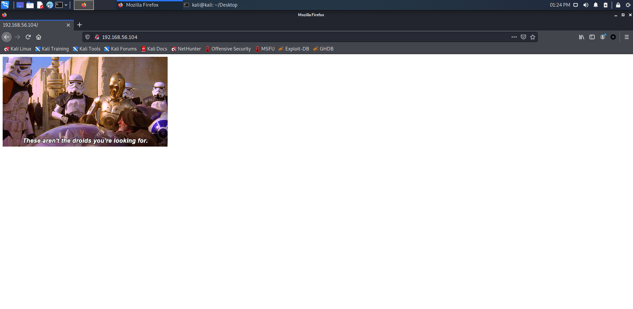Open page actions three-dot menu

514,37
